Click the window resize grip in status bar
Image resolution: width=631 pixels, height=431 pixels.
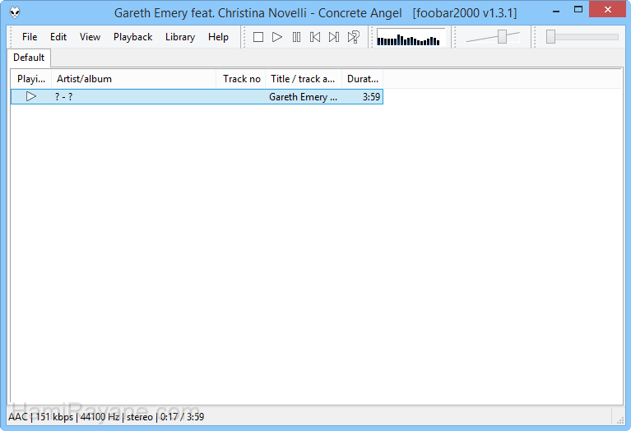(619, 419)
